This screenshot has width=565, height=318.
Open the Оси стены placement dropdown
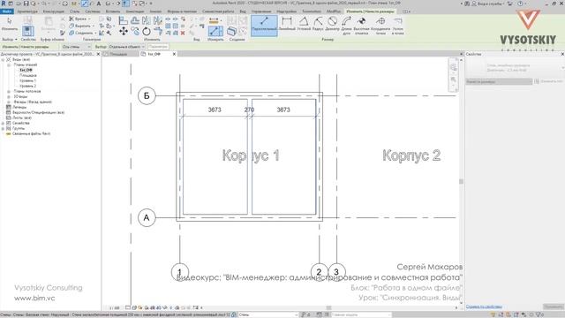click(x=76, y=47)
